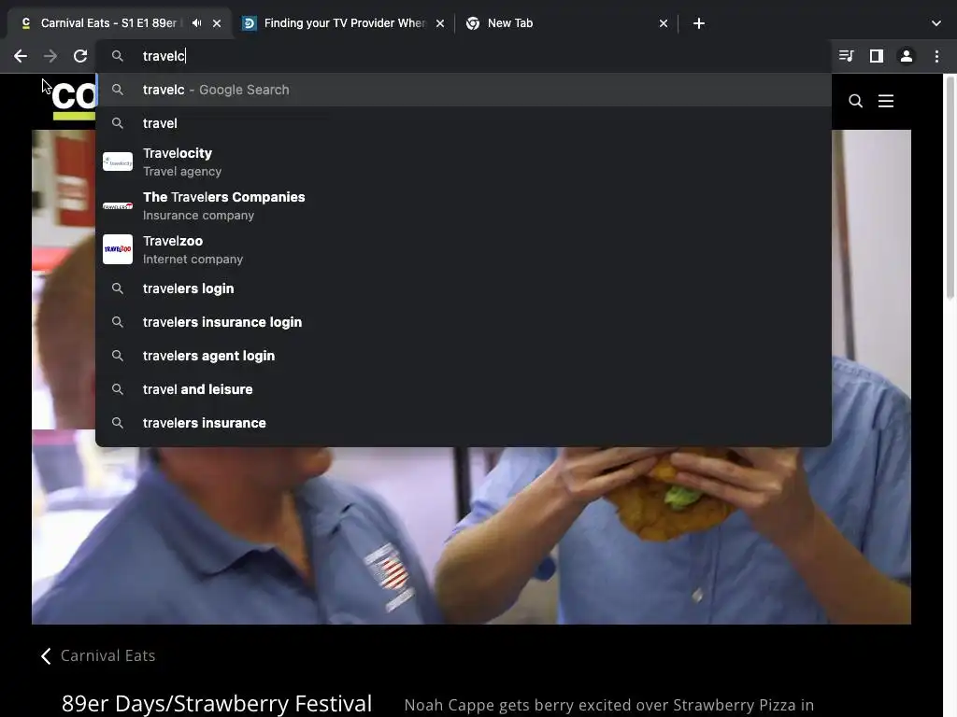Select the Travelocity travel agency suggestion

[464, 162]
